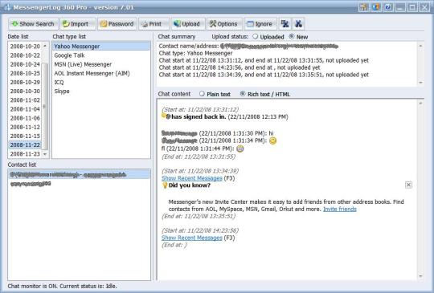Click the Chat type: Yahoo Messenger summary line
Screen dimensions: 434x293
pyautogui.click(x=195, y=53)
